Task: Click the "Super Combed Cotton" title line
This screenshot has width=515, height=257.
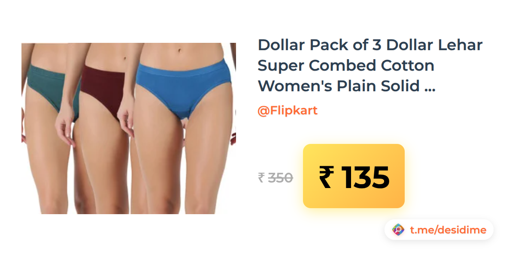Action: tap(346, 66)
